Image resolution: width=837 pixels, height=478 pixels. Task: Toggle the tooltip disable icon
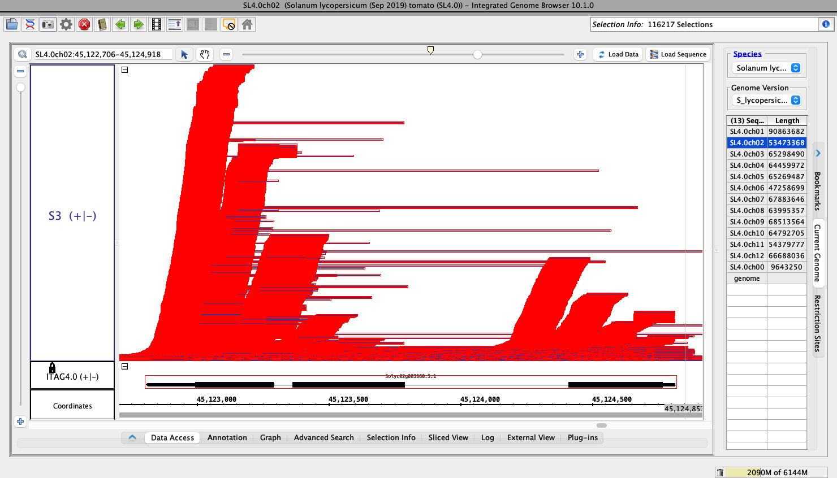point(229,24)
